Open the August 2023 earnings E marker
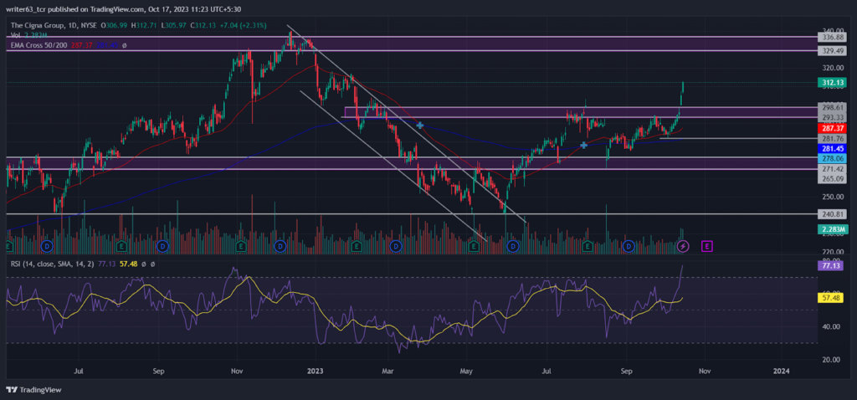The image size is (857, 400). pos(588,247)
